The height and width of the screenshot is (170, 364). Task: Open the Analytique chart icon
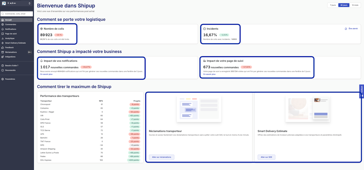(x=3, y=38)
